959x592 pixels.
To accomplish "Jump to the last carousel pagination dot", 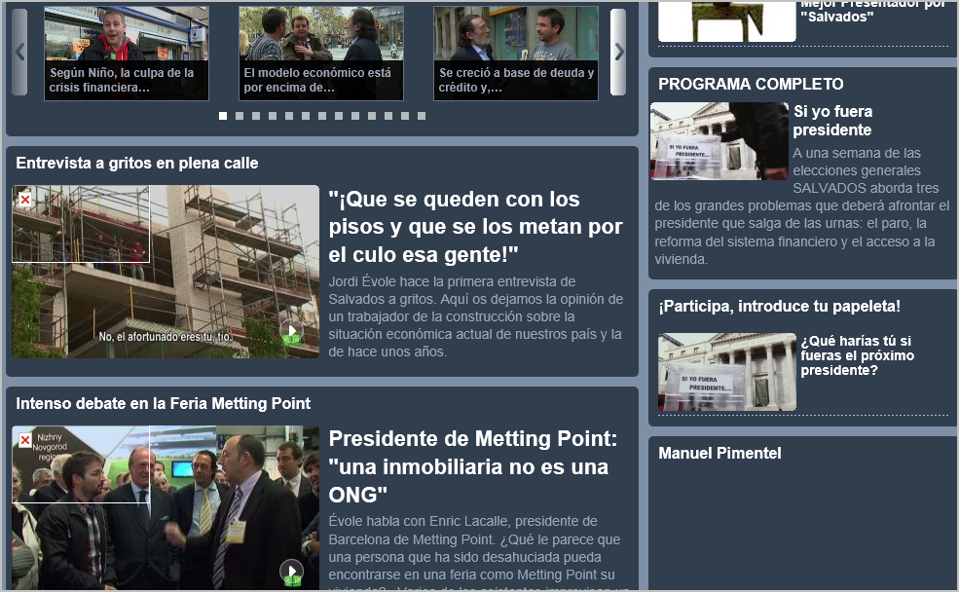I will coord(422,116).
